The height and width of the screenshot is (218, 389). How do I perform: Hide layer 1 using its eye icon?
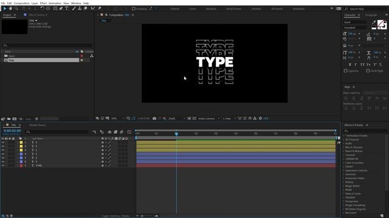click(3, 142)
